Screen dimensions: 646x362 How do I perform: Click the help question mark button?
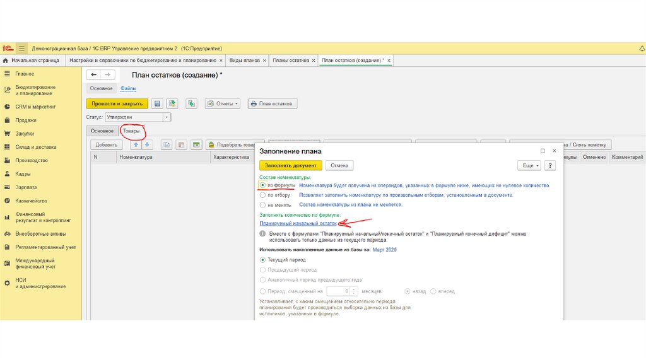click(x=550, y=165)
